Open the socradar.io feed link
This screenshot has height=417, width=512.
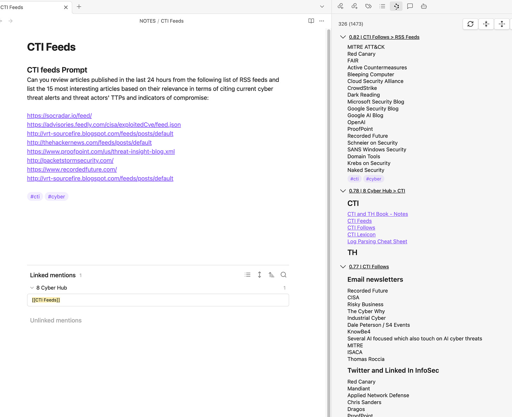point(59,115)
